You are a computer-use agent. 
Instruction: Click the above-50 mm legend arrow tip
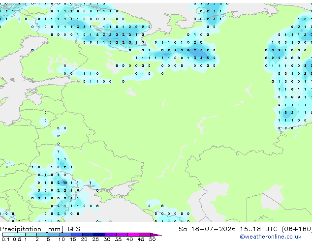pos(156,235)
